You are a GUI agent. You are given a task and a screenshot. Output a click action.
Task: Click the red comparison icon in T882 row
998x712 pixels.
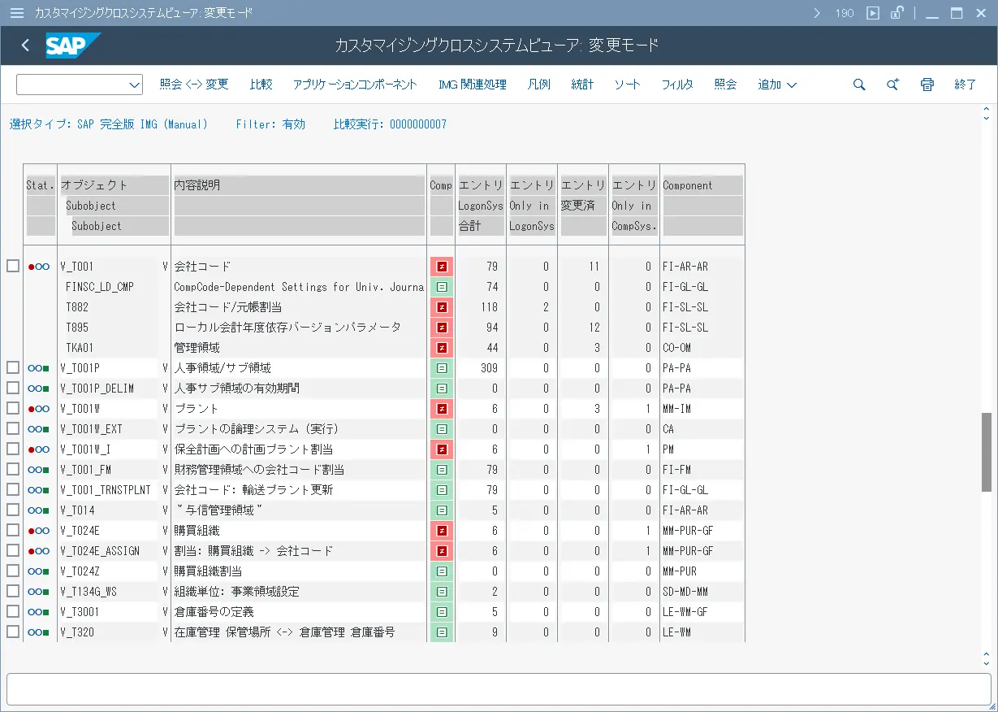[x=442, y=307]
